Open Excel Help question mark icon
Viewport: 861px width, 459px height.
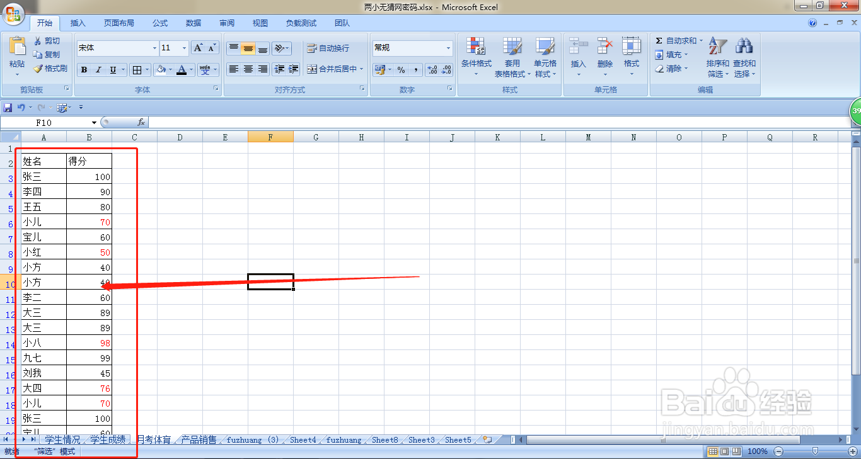[x=813, y=23]
